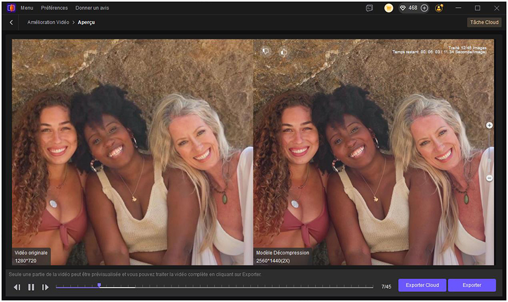Pause the video preview playback
Screen dimensions: 508x302
click(x=31, y=287)
